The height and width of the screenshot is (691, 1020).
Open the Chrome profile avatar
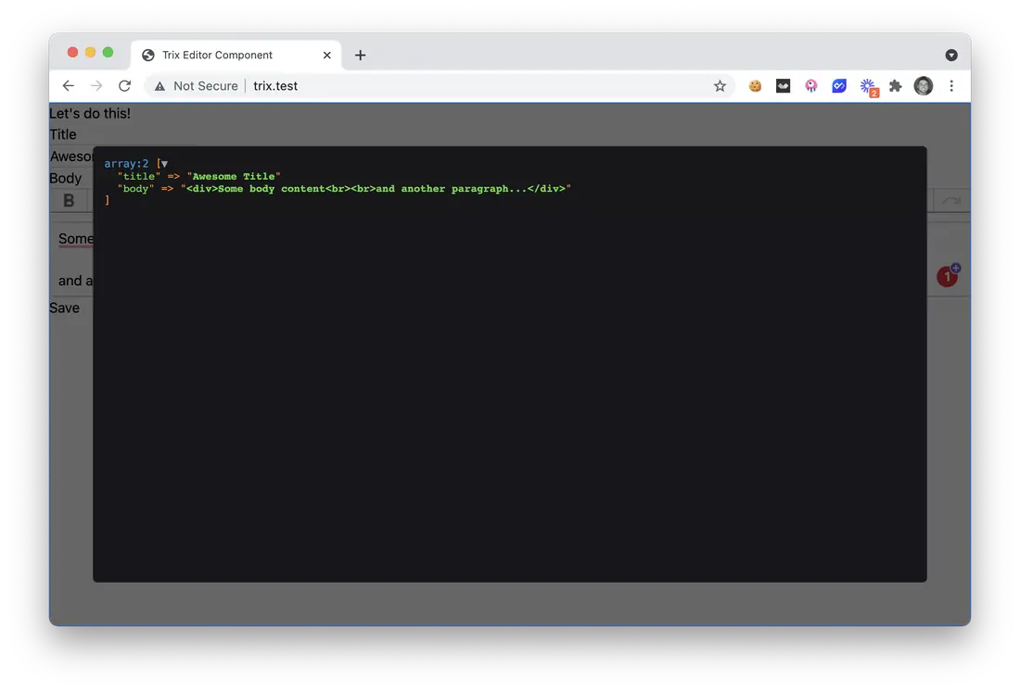923,86
